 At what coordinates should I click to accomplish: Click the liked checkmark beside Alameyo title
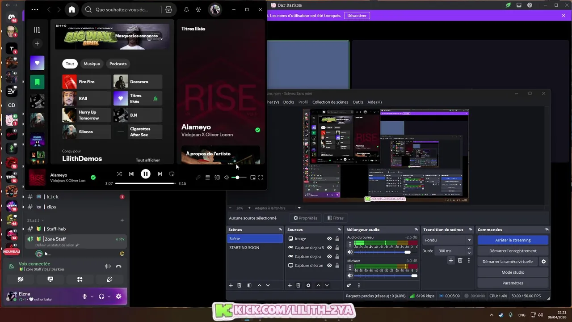tap(257, 130)
